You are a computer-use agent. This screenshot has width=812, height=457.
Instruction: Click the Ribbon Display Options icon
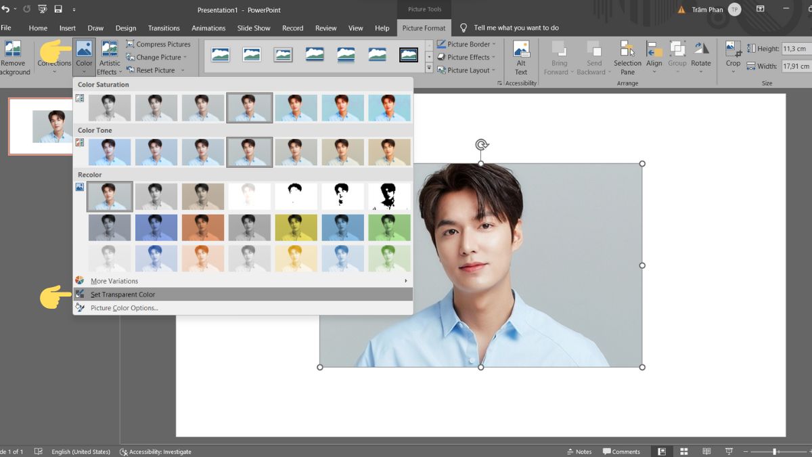761,9
